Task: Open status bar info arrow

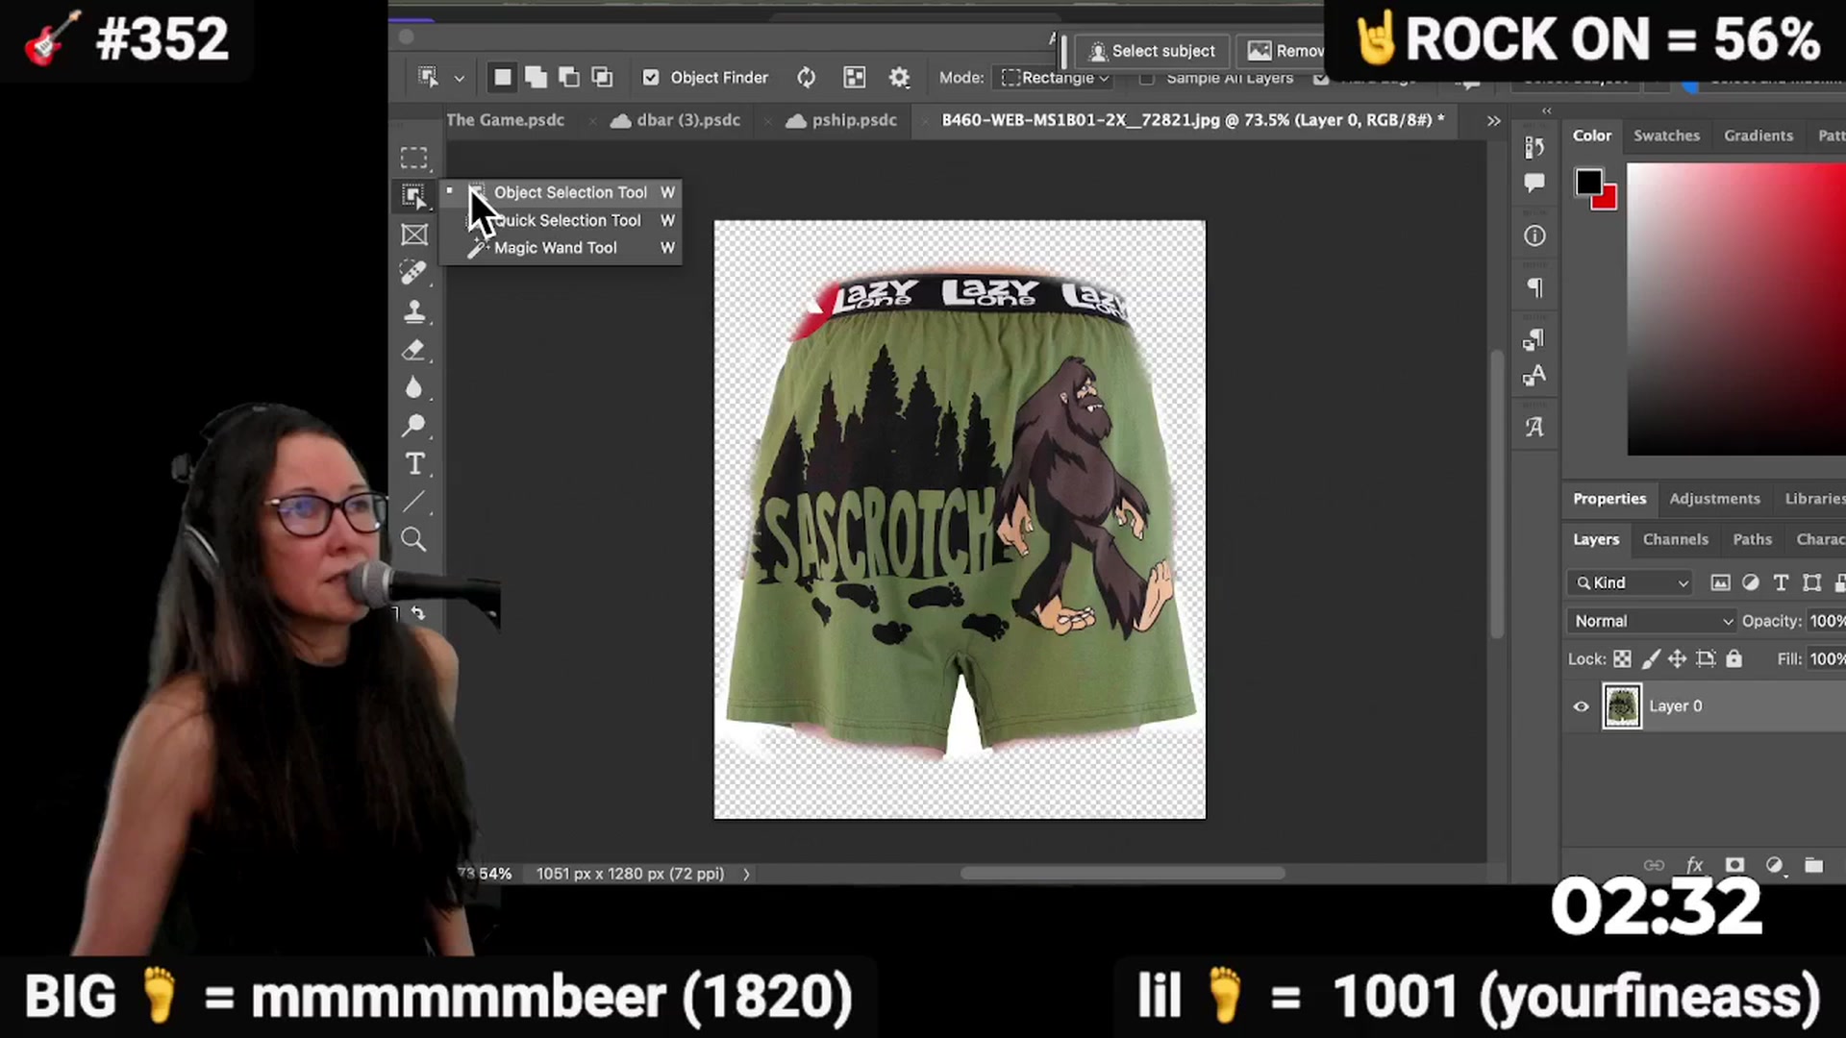Action: tap(746, 874)
